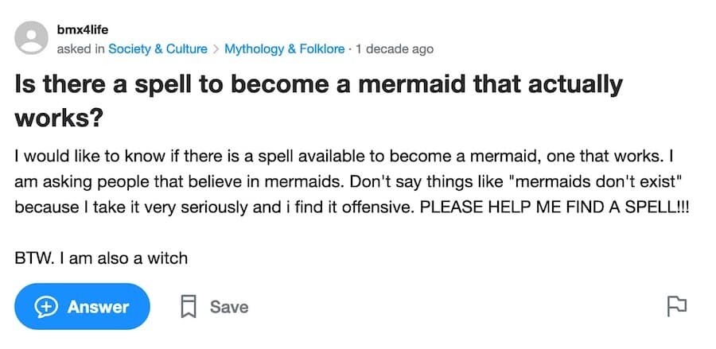
Task: Click 'because I take it very seriously' line
Action: pyautogui.click(x=130, y=207)
